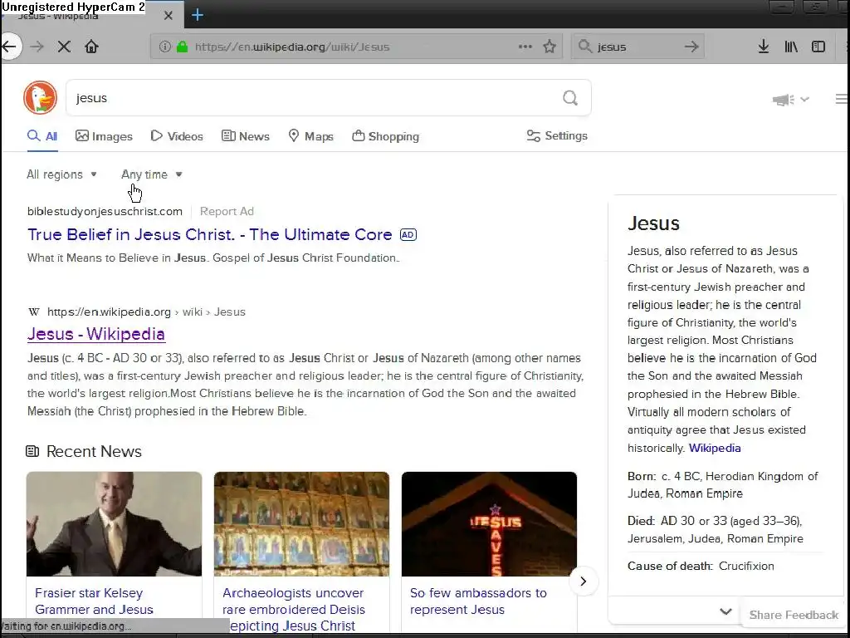Open So few ambassadors news headline

(478, 601)
